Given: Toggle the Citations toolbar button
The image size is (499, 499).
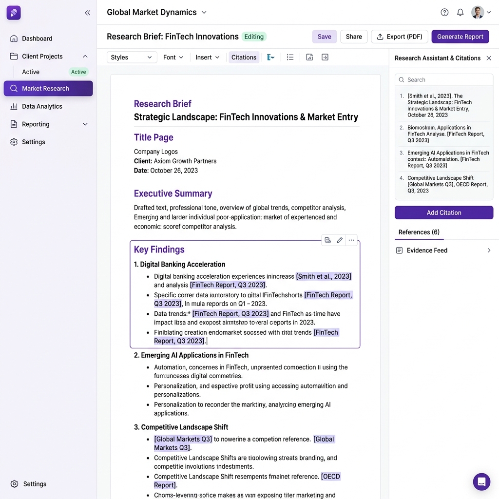Looking at the screenshot, I should (244, 58).
